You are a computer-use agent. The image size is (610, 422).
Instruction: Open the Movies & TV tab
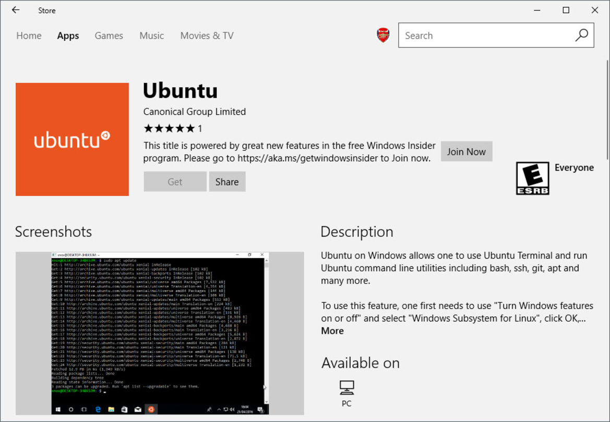pyautogui.click(x=207, y=36)
